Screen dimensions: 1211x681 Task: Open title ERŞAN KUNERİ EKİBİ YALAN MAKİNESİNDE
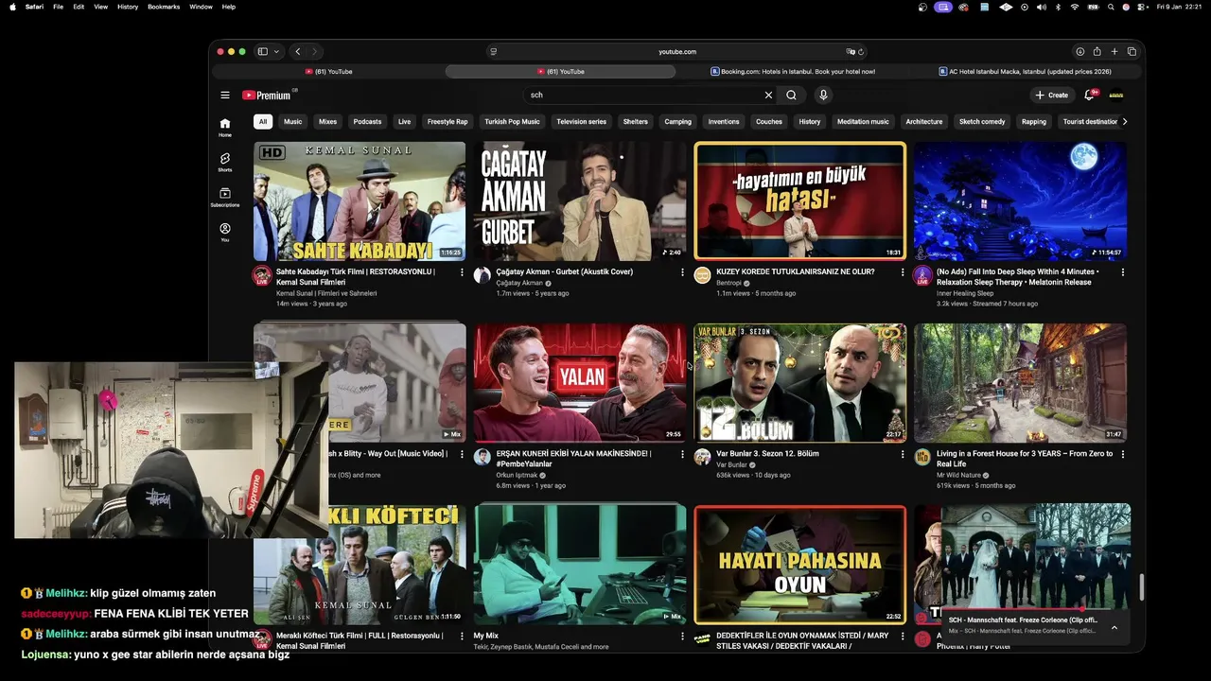(x=573, y=459)
